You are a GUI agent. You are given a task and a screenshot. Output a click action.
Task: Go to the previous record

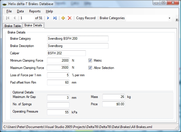[x=14, y=18]
